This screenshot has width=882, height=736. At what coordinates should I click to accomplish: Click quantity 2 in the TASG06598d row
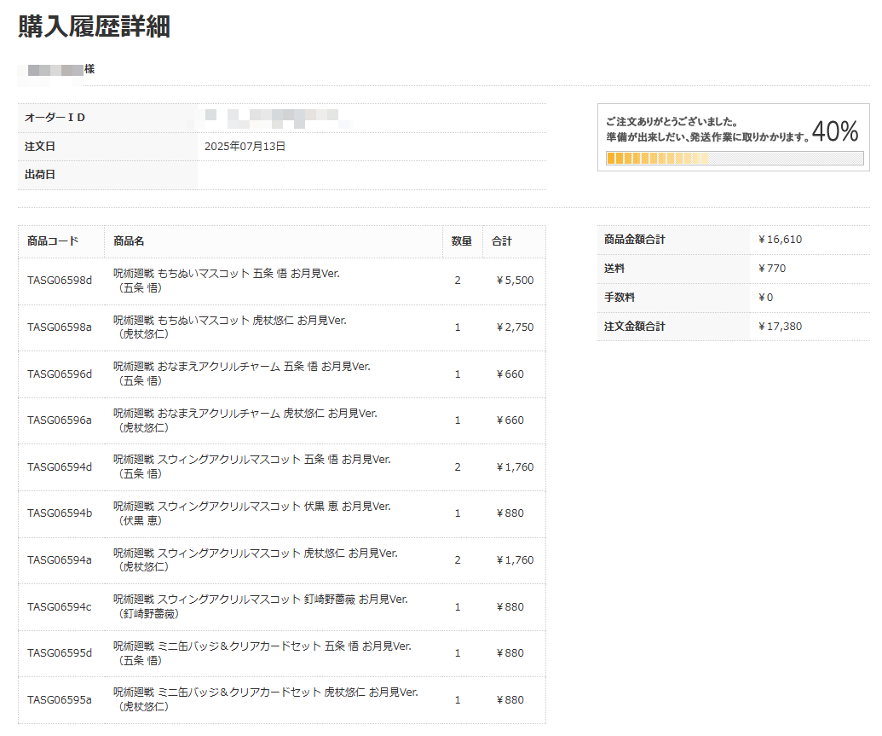(x=458, y=281)
